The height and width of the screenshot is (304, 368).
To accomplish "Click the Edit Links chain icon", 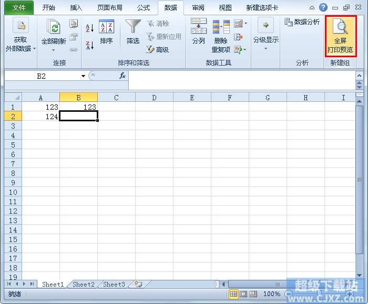I will (x=74, y=49).
